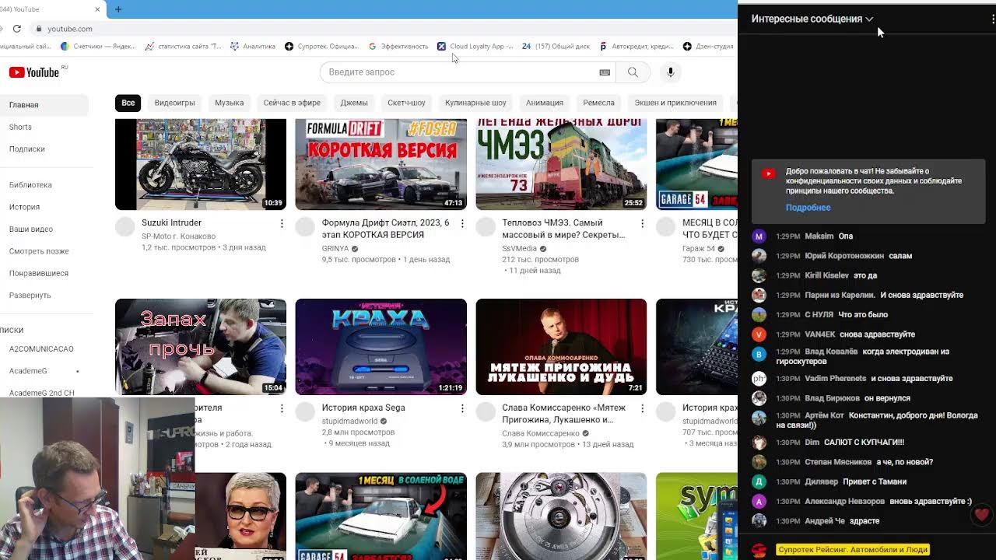Play the Suzuki Intruder motorcycle thumbnail
Screen dimensions: 996x560
201,164
